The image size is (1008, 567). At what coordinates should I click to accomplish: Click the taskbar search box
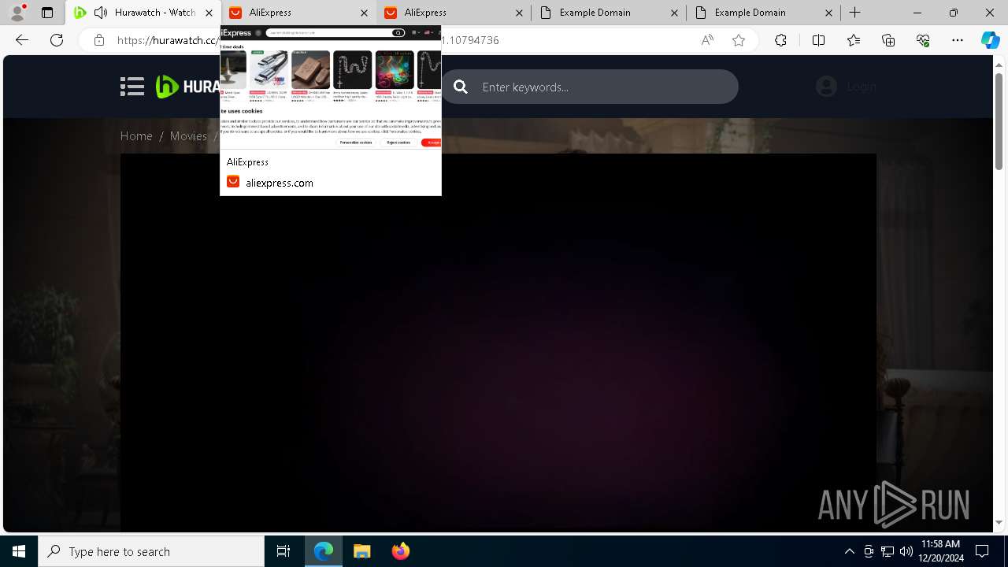(151, 551)
